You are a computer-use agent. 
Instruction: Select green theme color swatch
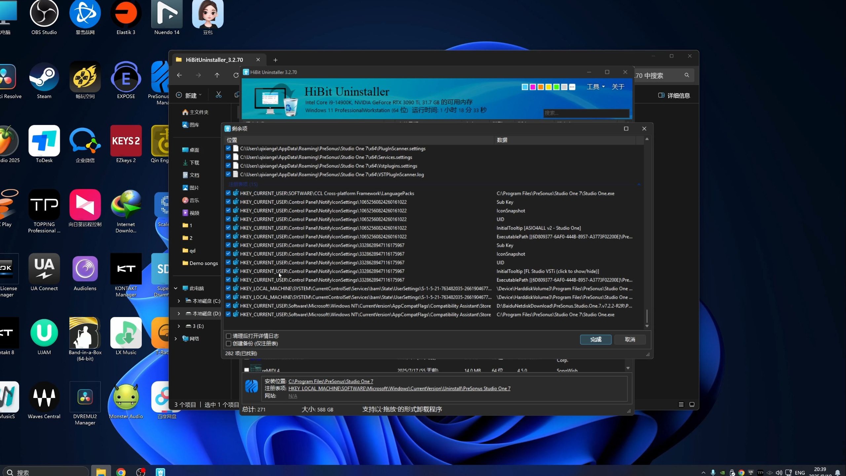coord(556,87)
